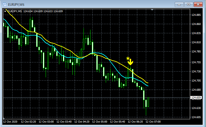Click the 12 Oct 2020 time label

coord(10,122)
